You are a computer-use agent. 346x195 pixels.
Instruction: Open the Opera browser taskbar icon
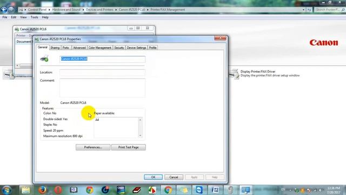pos(58,190)
